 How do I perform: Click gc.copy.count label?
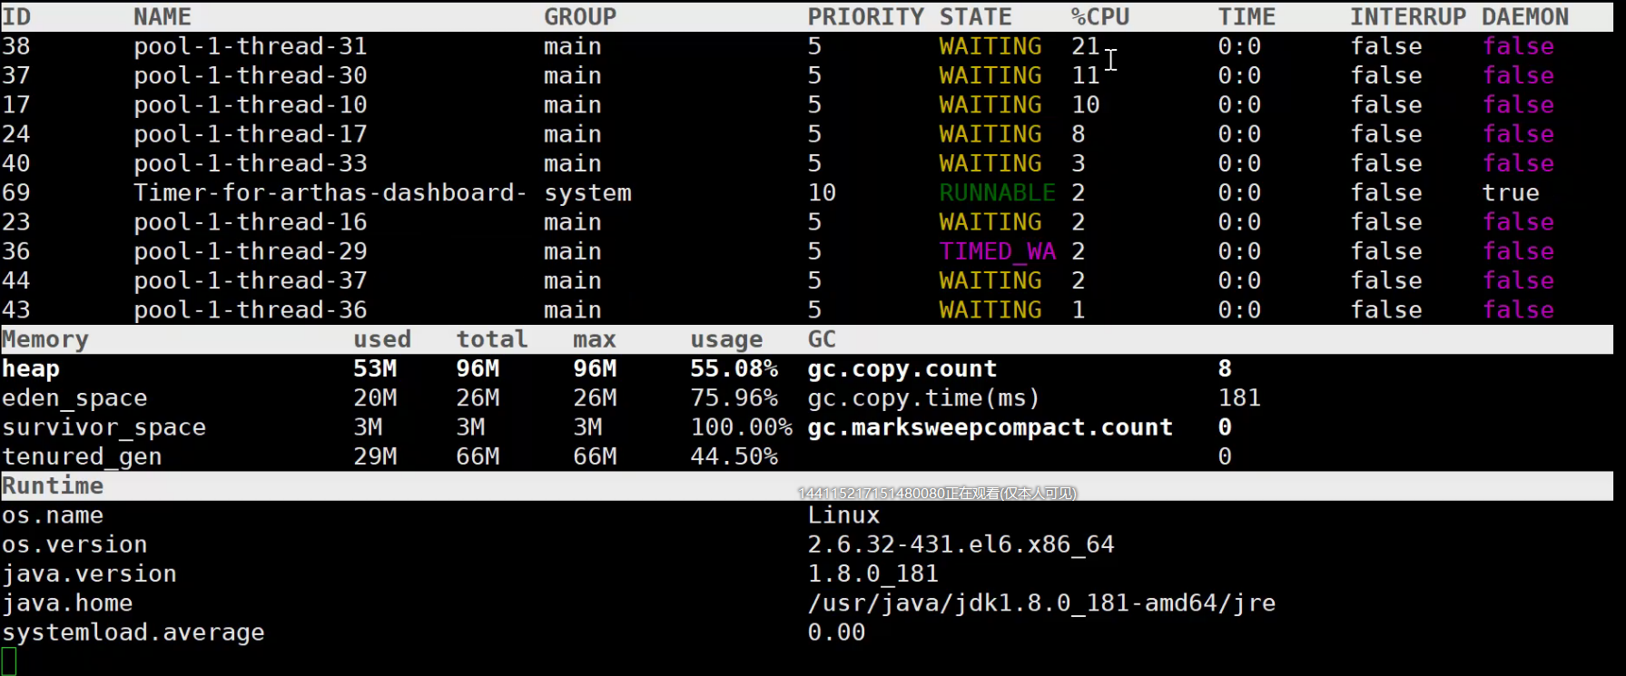902,368
